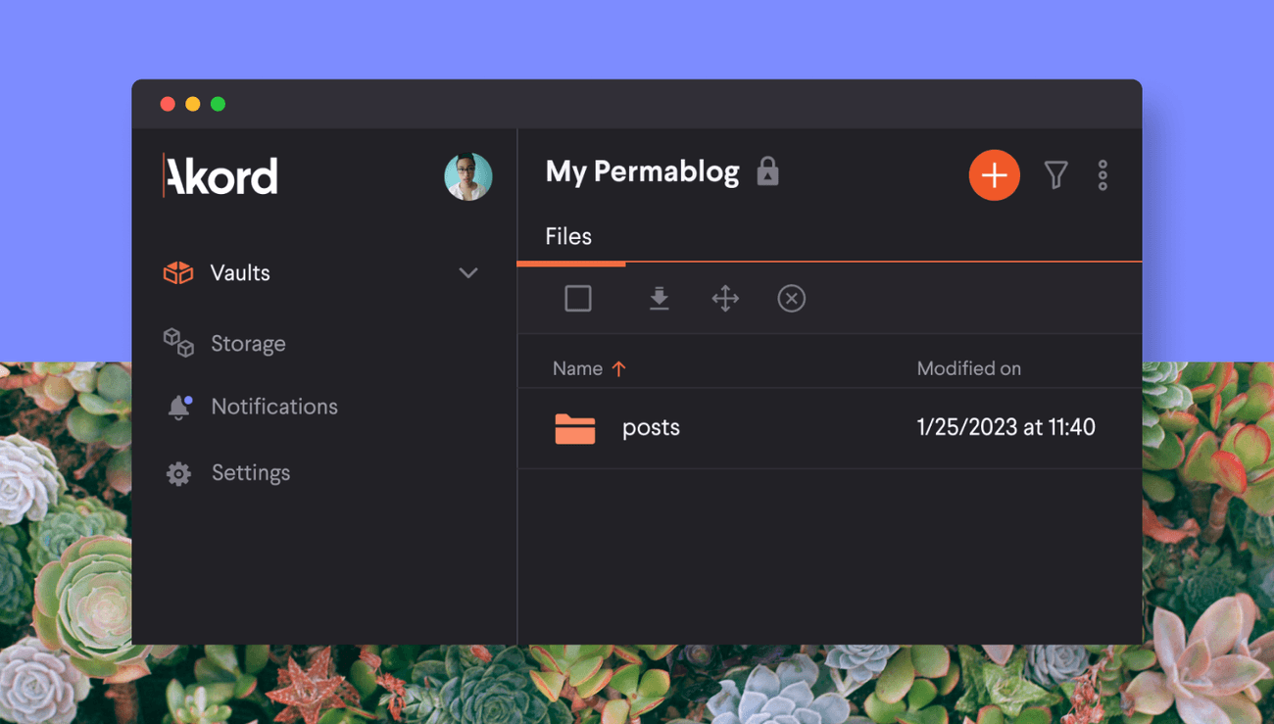Screen dimensions: 1274x724
Task: Click the orange plus add button
Action: point(994,175)
